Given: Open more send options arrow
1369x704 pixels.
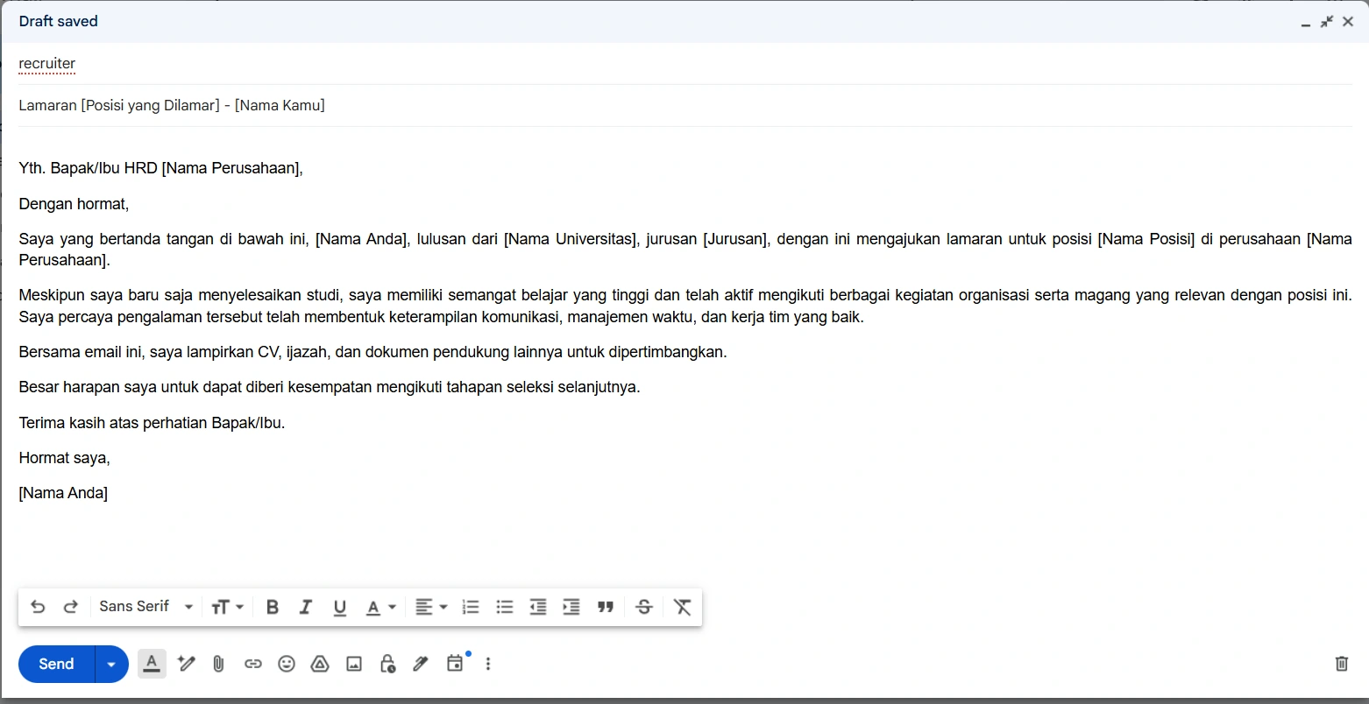Looking at the screenshot, I should tap(111, 664).
